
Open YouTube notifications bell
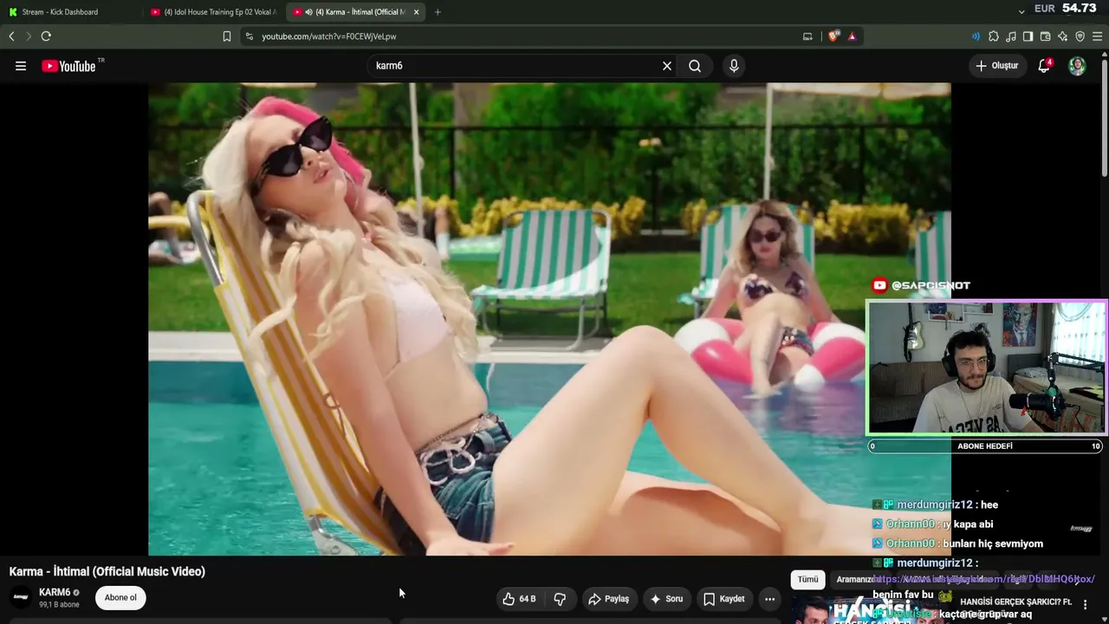coord(1044,66)
